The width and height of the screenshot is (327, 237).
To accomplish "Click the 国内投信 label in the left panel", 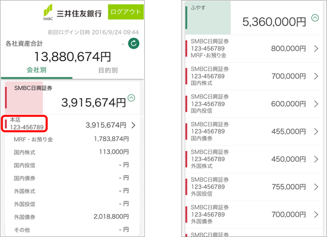I will pos(24,165).
